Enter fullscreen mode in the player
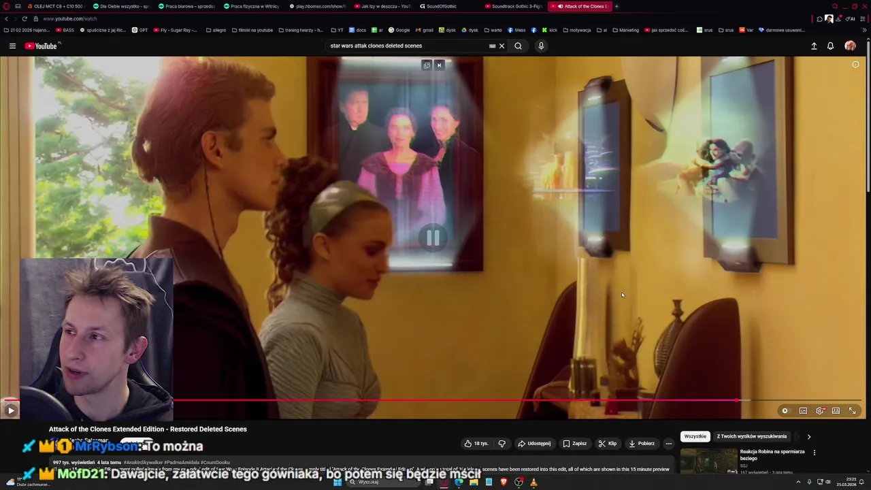Image resolution: width=871 pixels, height=490 pixels. coord(852,410)
